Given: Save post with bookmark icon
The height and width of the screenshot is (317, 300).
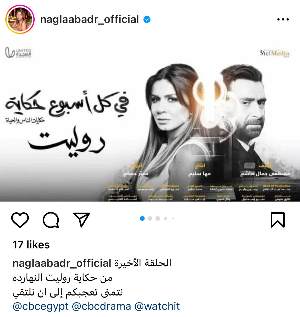Looking at the screenshot, I should (x=278, y=220).
